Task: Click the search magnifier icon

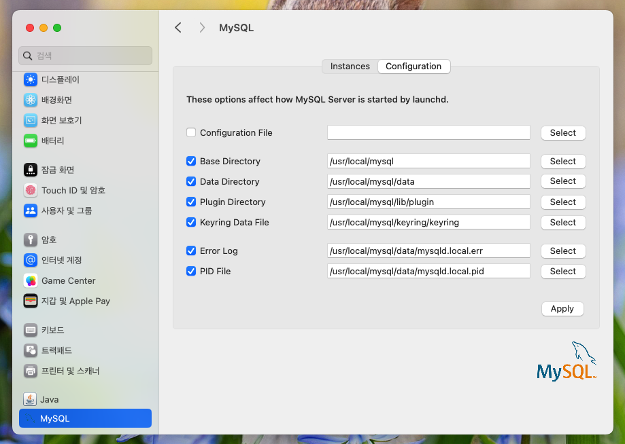Action: click(x=27, y=56)
